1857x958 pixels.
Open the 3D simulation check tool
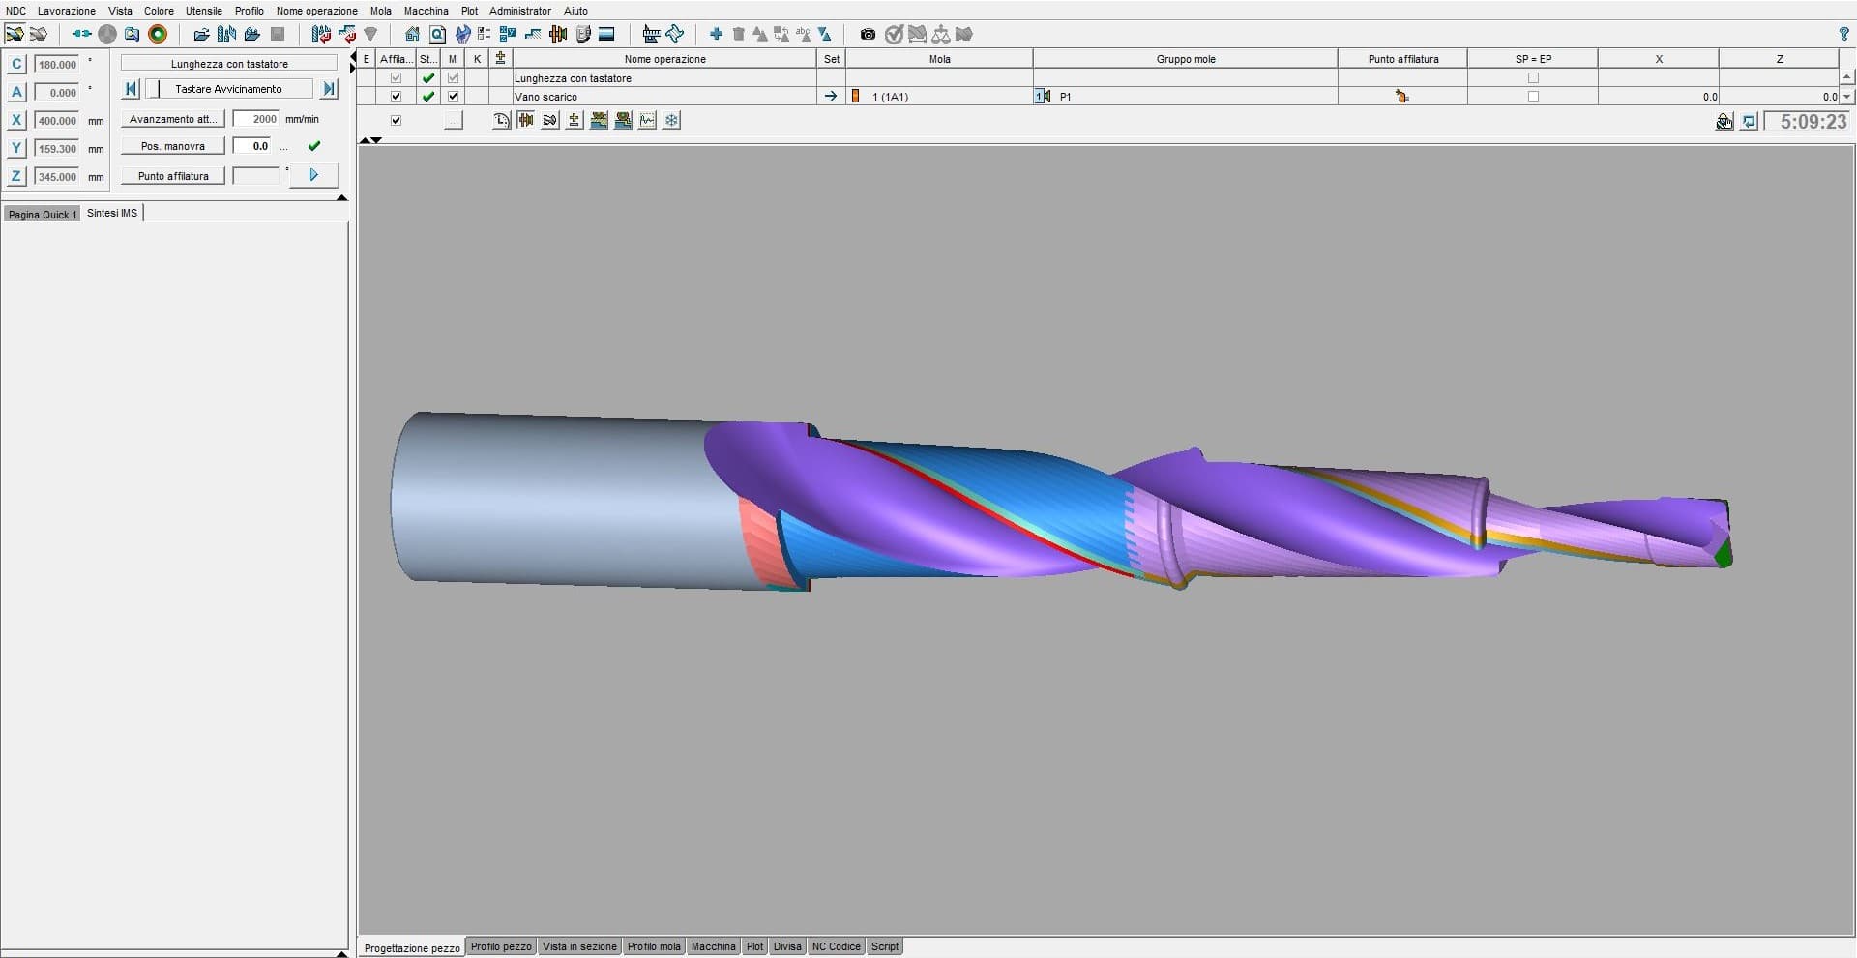[x=893, y=34]
